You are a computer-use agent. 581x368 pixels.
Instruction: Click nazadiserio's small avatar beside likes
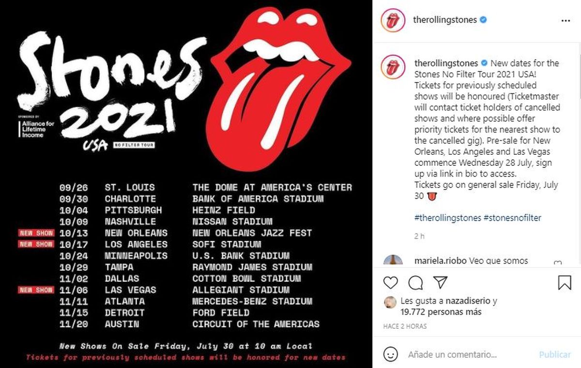[389, 302]
